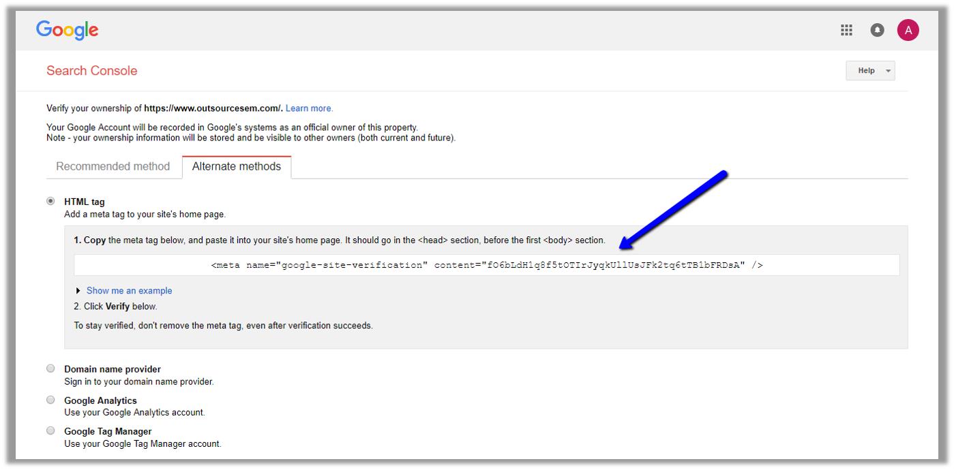Switch to the Alternate methods tab
The image size is (954, 470).
(x=237, y=167)
